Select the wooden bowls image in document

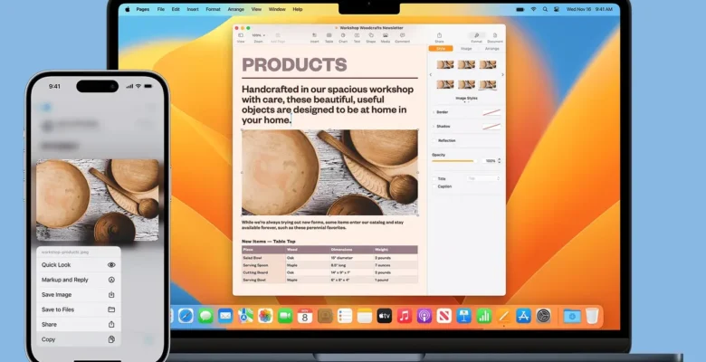(329, 173)
